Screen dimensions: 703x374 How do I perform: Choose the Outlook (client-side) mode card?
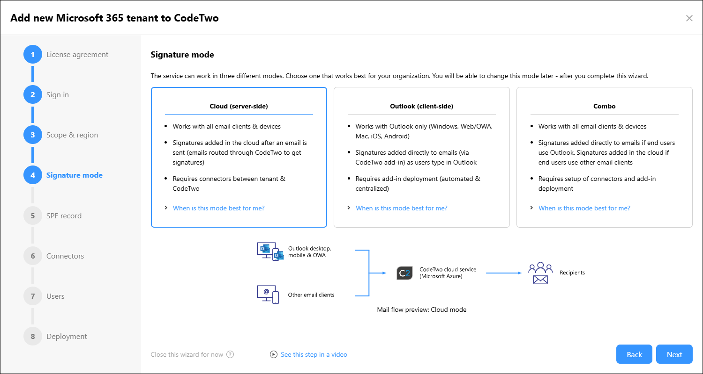tap(422, 158)
